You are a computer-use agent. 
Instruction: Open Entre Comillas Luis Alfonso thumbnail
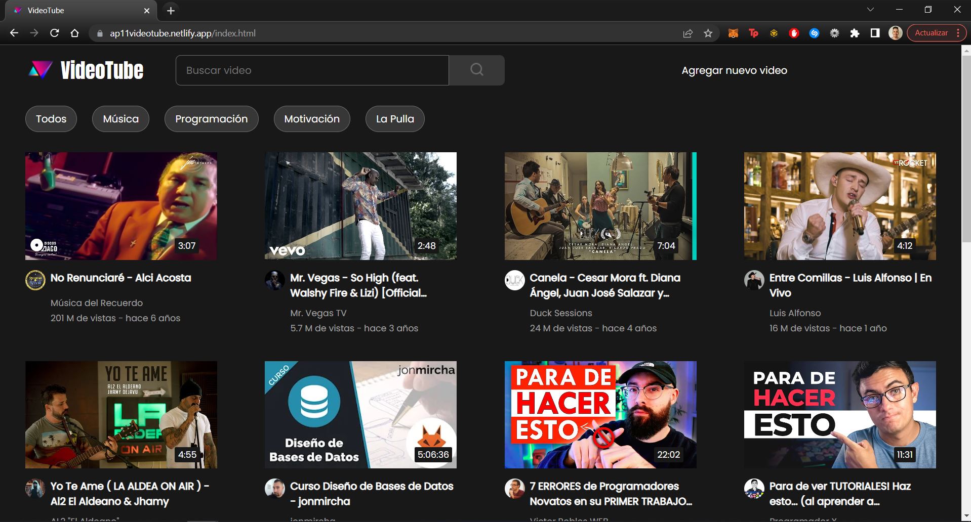[x=840, y=206]
